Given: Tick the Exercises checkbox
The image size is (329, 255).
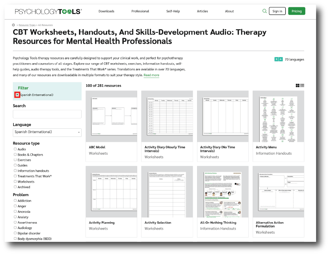Looking at the screenshot, I should [15, 160].
